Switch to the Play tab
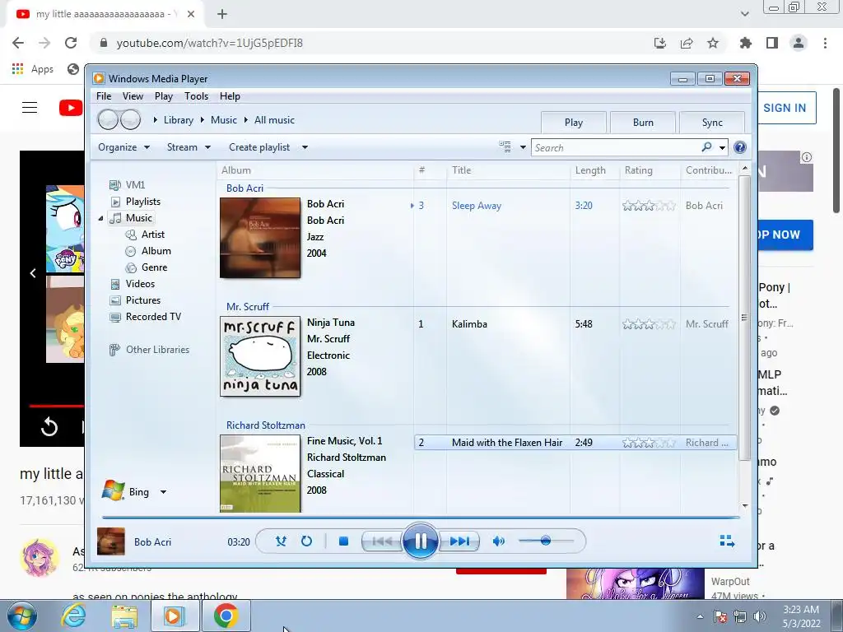843x632 pixels. (574, 123)
